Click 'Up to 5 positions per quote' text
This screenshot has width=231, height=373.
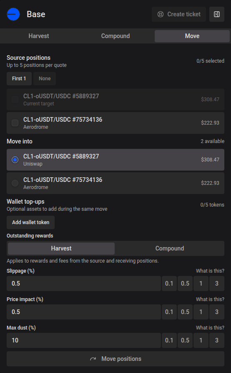[x=37, y=65]
